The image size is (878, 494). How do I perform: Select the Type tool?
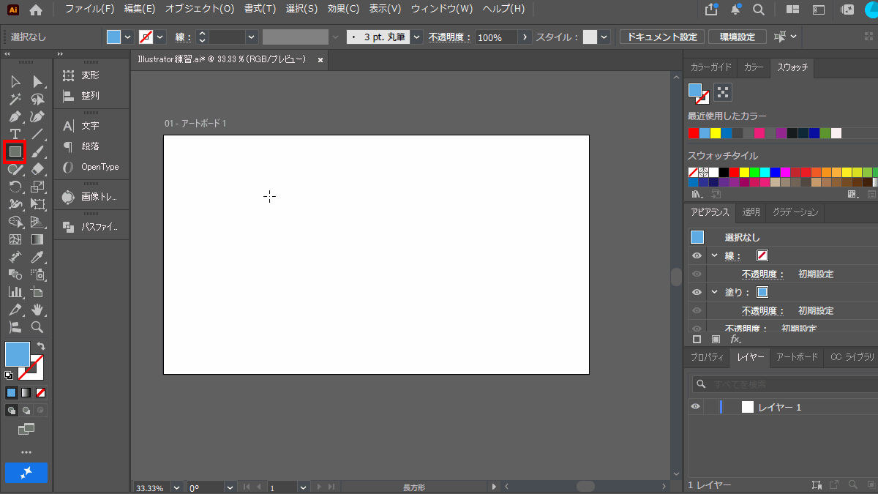(15, 134)
